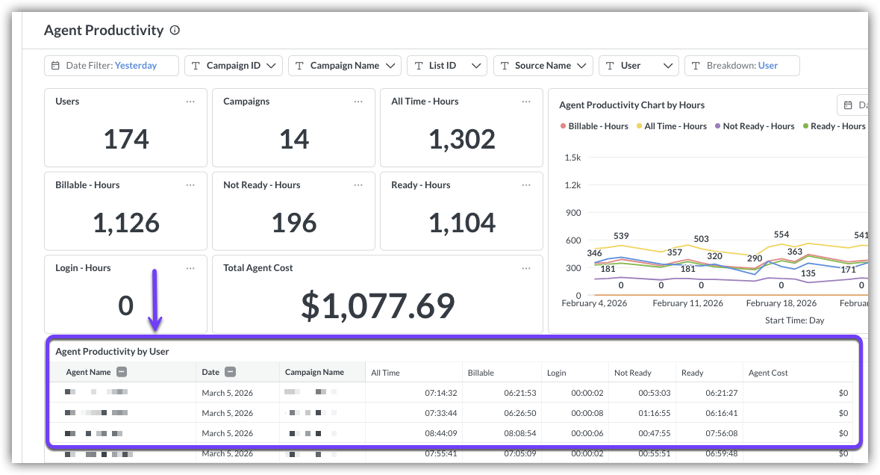Viewport: 880px width, 475px height.
Task: Sort table by All Time column header
Action: pos(386,373)
